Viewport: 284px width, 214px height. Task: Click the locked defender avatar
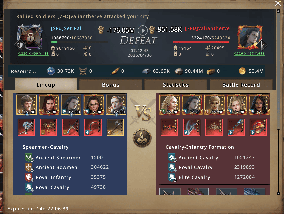tap(30, 37)
